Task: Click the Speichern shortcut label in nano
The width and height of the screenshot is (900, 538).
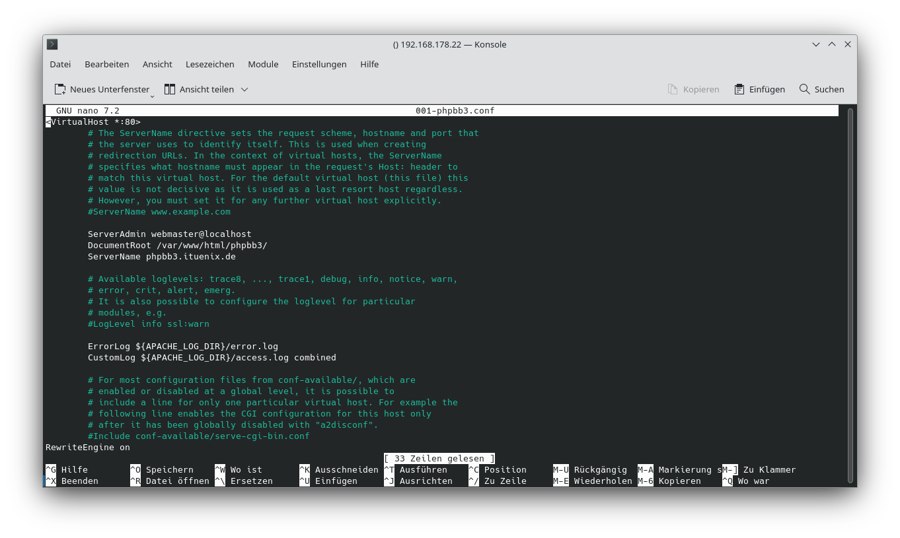Action: (x=169, y=469)
